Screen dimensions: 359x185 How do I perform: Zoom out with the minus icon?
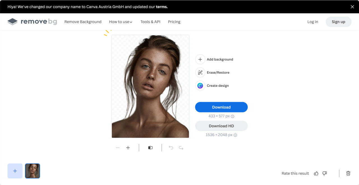point(118,148)
